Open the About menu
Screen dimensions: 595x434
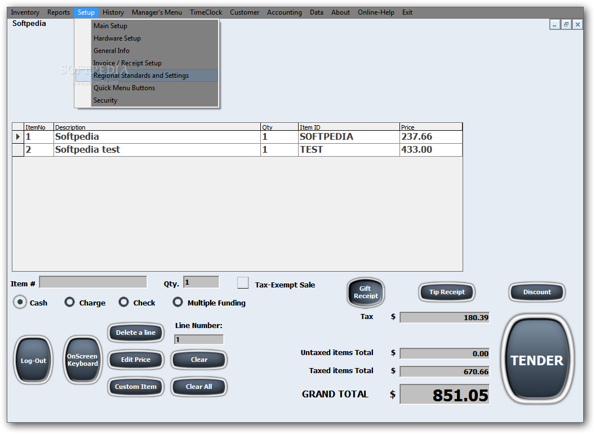340,12
